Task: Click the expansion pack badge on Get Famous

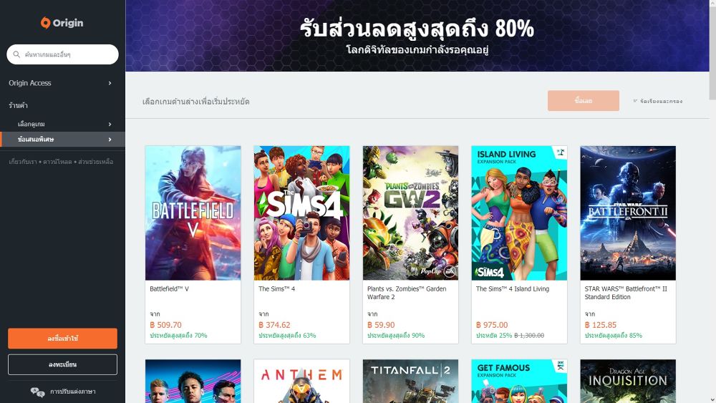Action: pyautogui.click(x=561, y=366)
